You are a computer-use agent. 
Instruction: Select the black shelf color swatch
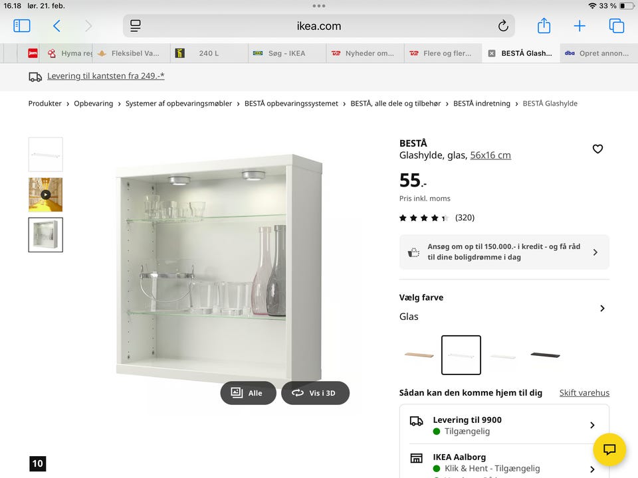(x=545, y=355)
